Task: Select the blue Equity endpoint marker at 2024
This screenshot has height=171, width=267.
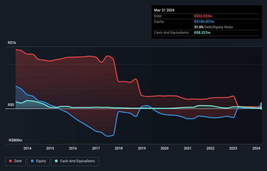Action: tap(261, 104)
